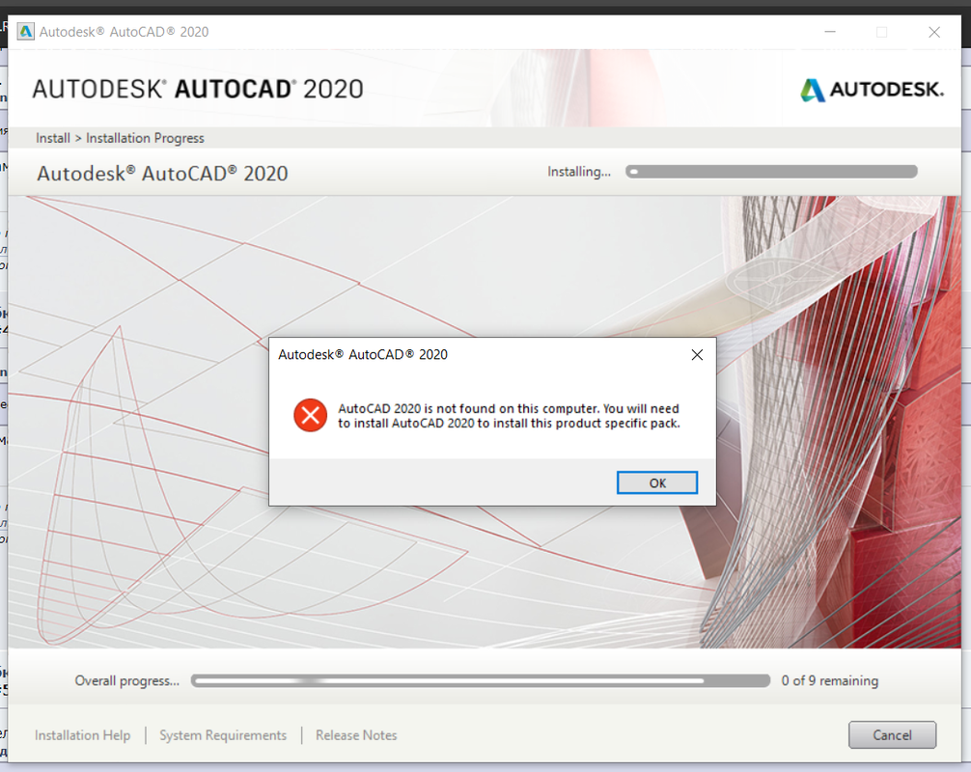The image size is (971, 772).
Task: Open the Release Notes link
Action: tap(356, 735)
